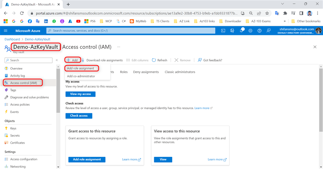Open Diagnose and solve problems
The width and height of the screenshot is (323, 169).
click(x=30, y=97)
